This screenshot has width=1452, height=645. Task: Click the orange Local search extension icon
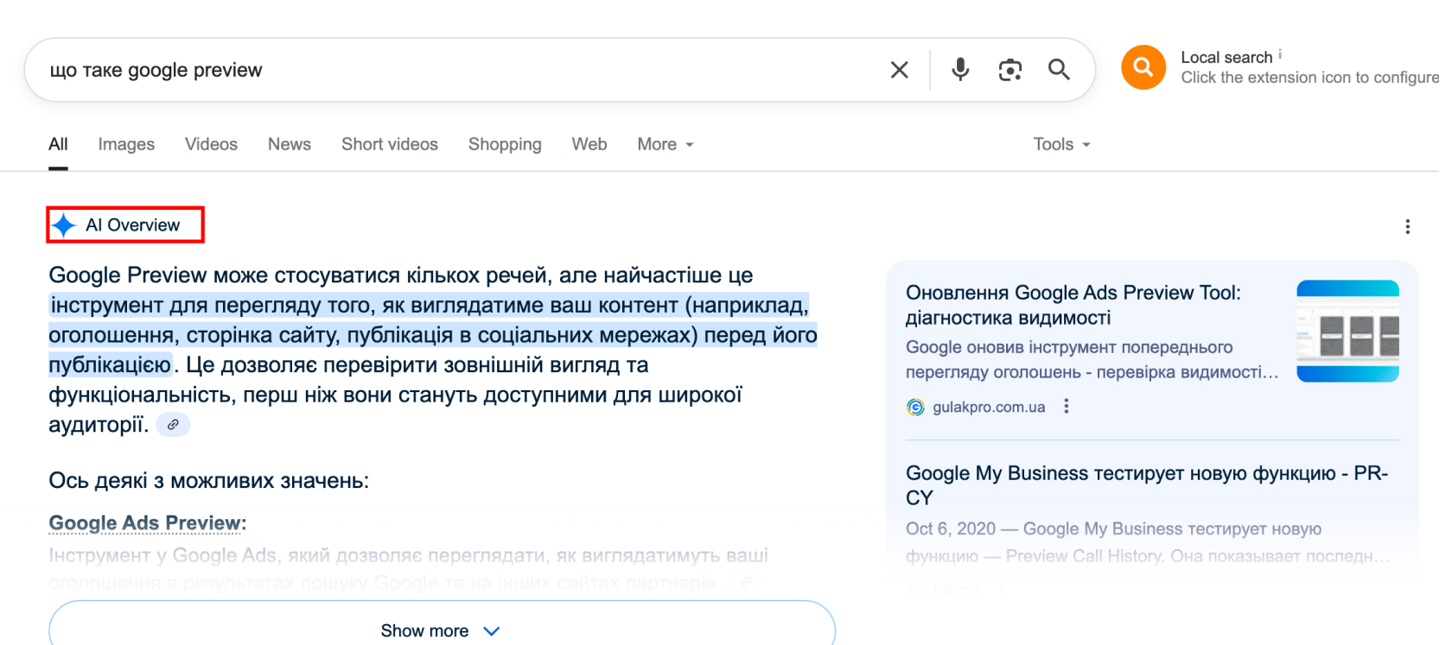[x=1143, y=67]
